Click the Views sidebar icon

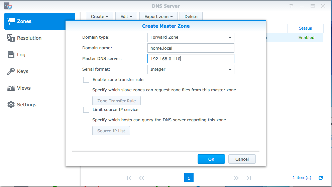click(11, 88)
